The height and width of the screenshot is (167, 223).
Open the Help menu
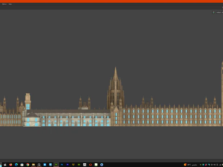(10, 4)
